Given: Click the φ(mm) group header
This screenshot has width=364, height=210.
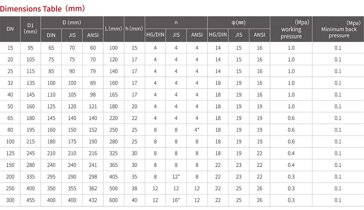Looking at the screenshot, I should point(238,23).
